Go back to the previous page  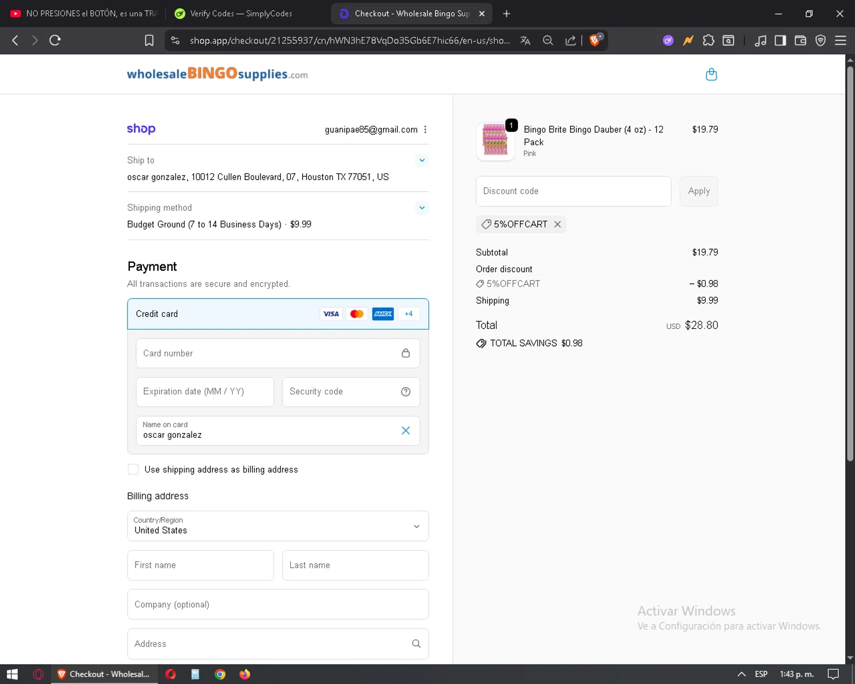[x=15, y=40]
